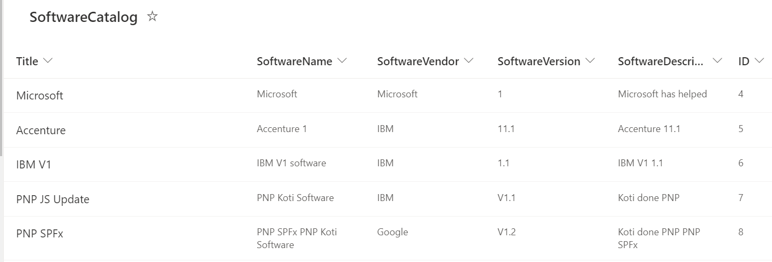Select the V1.2 version cell
The width and height of the screenshot is (772, 262).
tap(506, 232)
